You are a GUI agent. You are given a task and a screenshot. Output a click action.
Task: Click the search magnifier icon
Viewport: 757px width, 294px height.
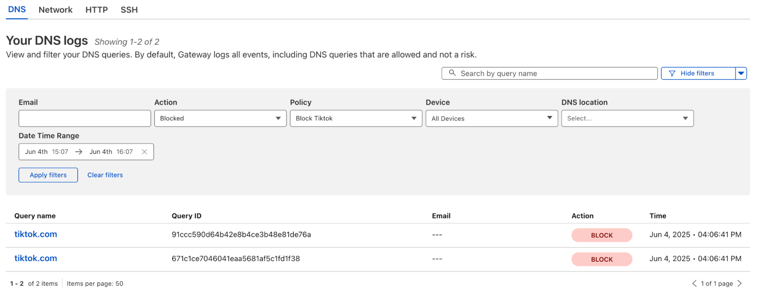[x=452, y=73]
